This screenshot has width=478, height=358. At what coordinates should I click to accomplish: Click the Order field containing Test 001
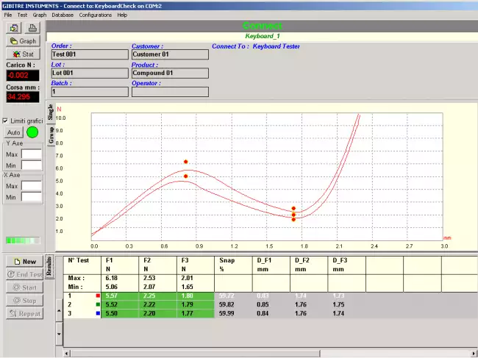[x=90, y=54]
